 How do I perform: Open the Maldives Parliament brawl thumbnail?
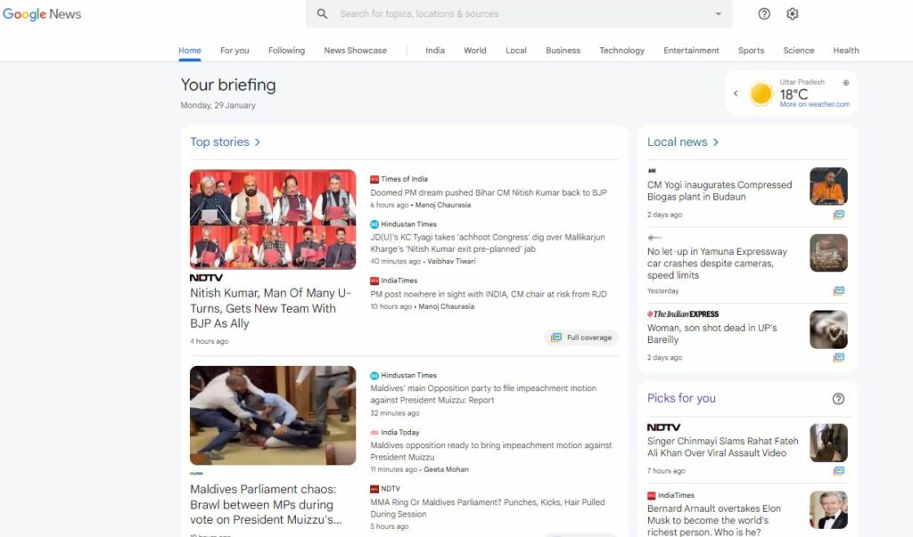[x=273, y=415]
